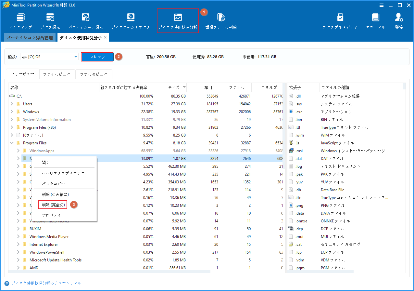The image size is (414, 291).
Task: Select the AMD folder row
Action: coord(145,268)
